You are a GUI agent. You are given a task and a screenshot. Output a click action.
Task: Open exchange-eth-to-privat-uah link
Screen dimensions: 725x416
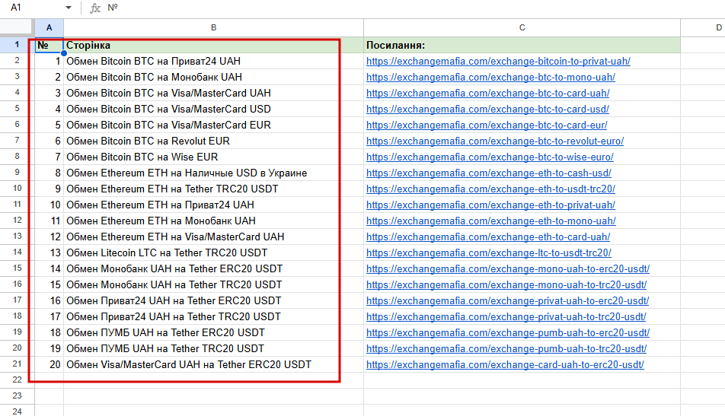(490, 205)
